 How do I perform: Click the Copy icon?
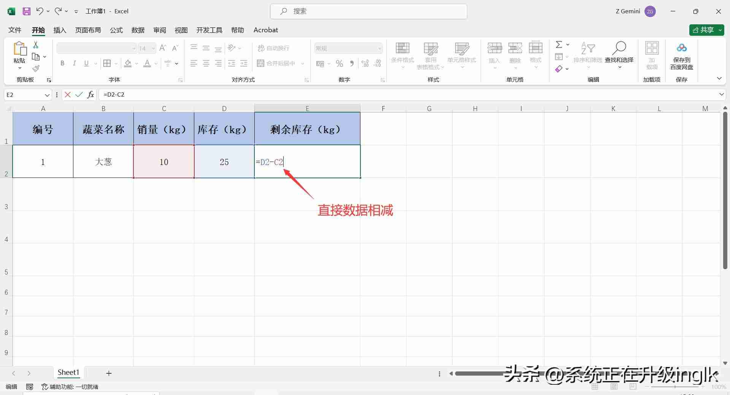[36, 57]
